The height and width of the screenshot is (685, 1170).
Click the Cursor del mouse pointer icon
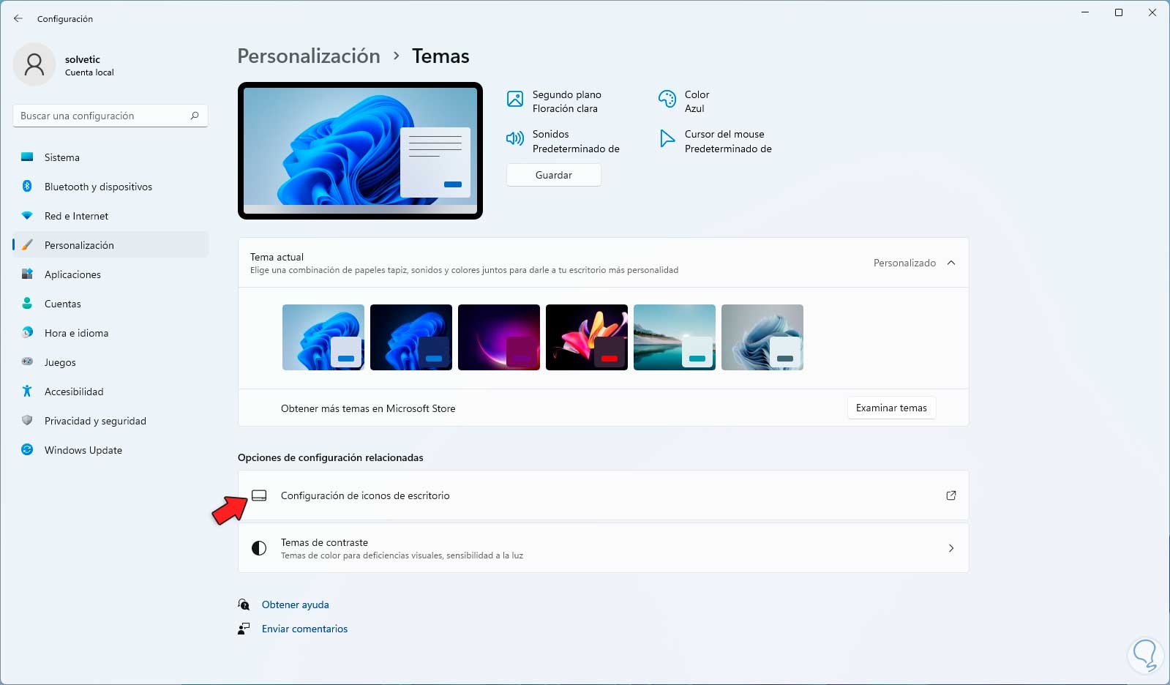667,138
